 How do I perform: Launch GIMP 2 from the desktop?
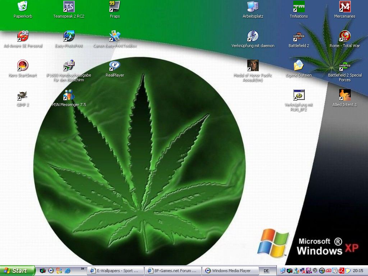coord(23,98)
